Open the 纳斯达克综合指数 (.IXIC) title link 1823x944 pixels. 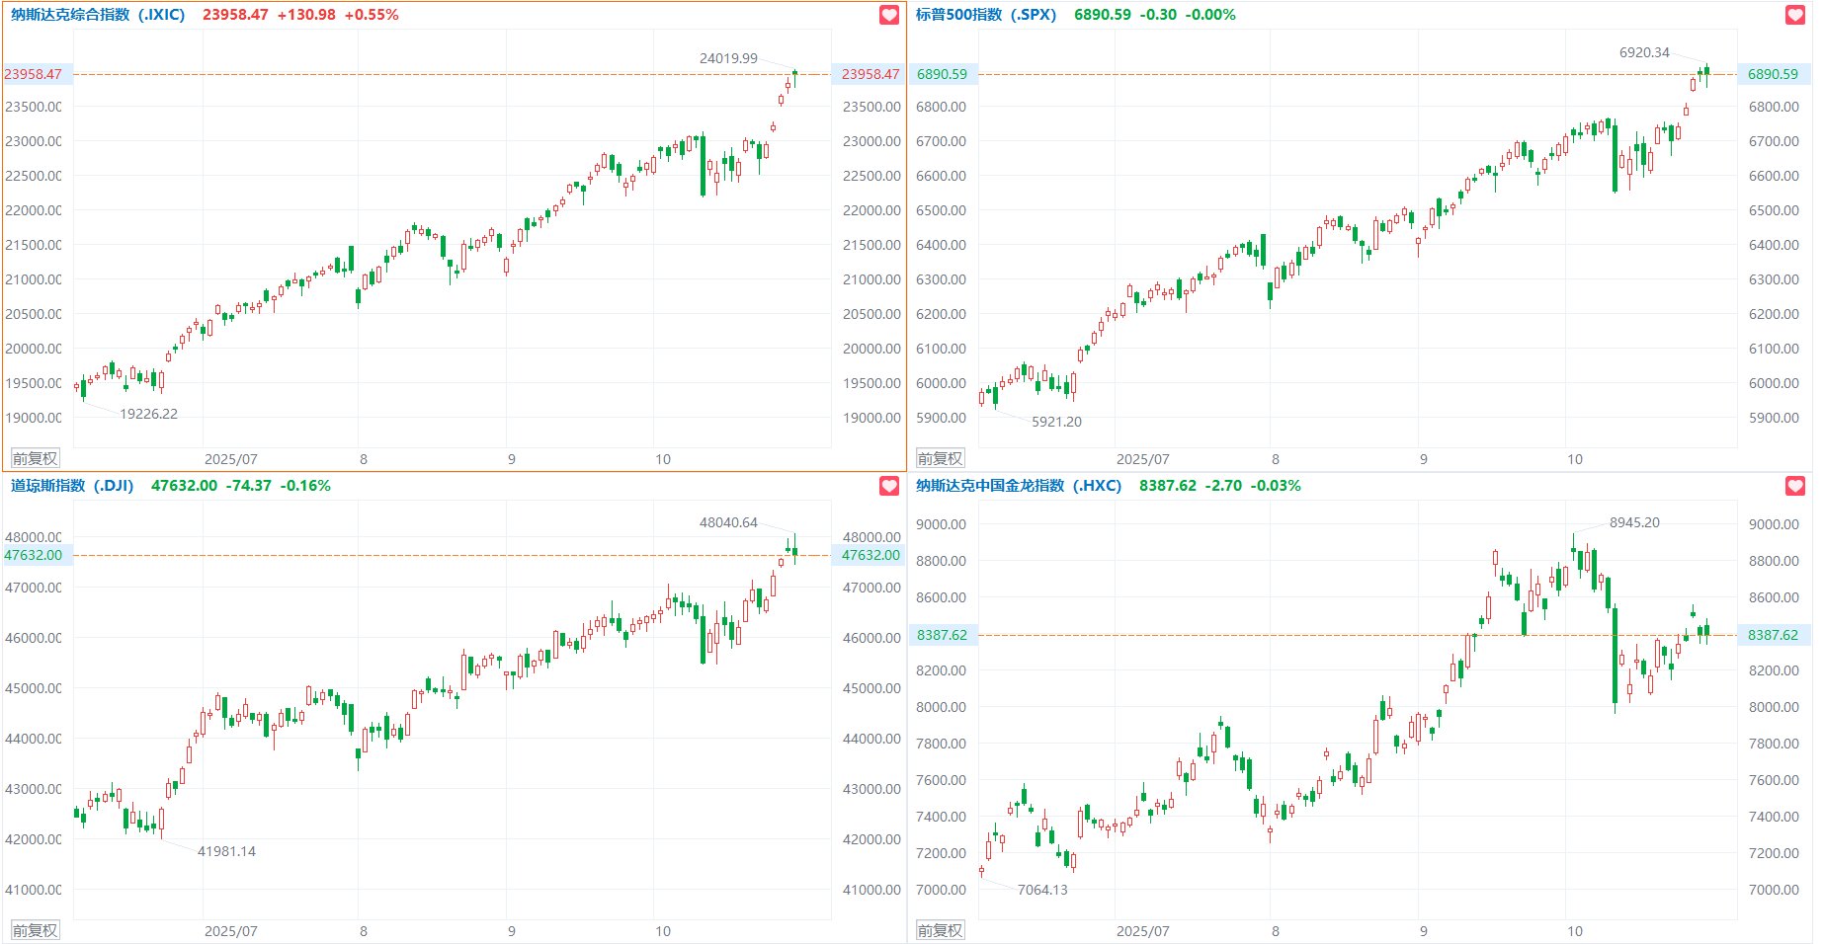coord(98,15)
